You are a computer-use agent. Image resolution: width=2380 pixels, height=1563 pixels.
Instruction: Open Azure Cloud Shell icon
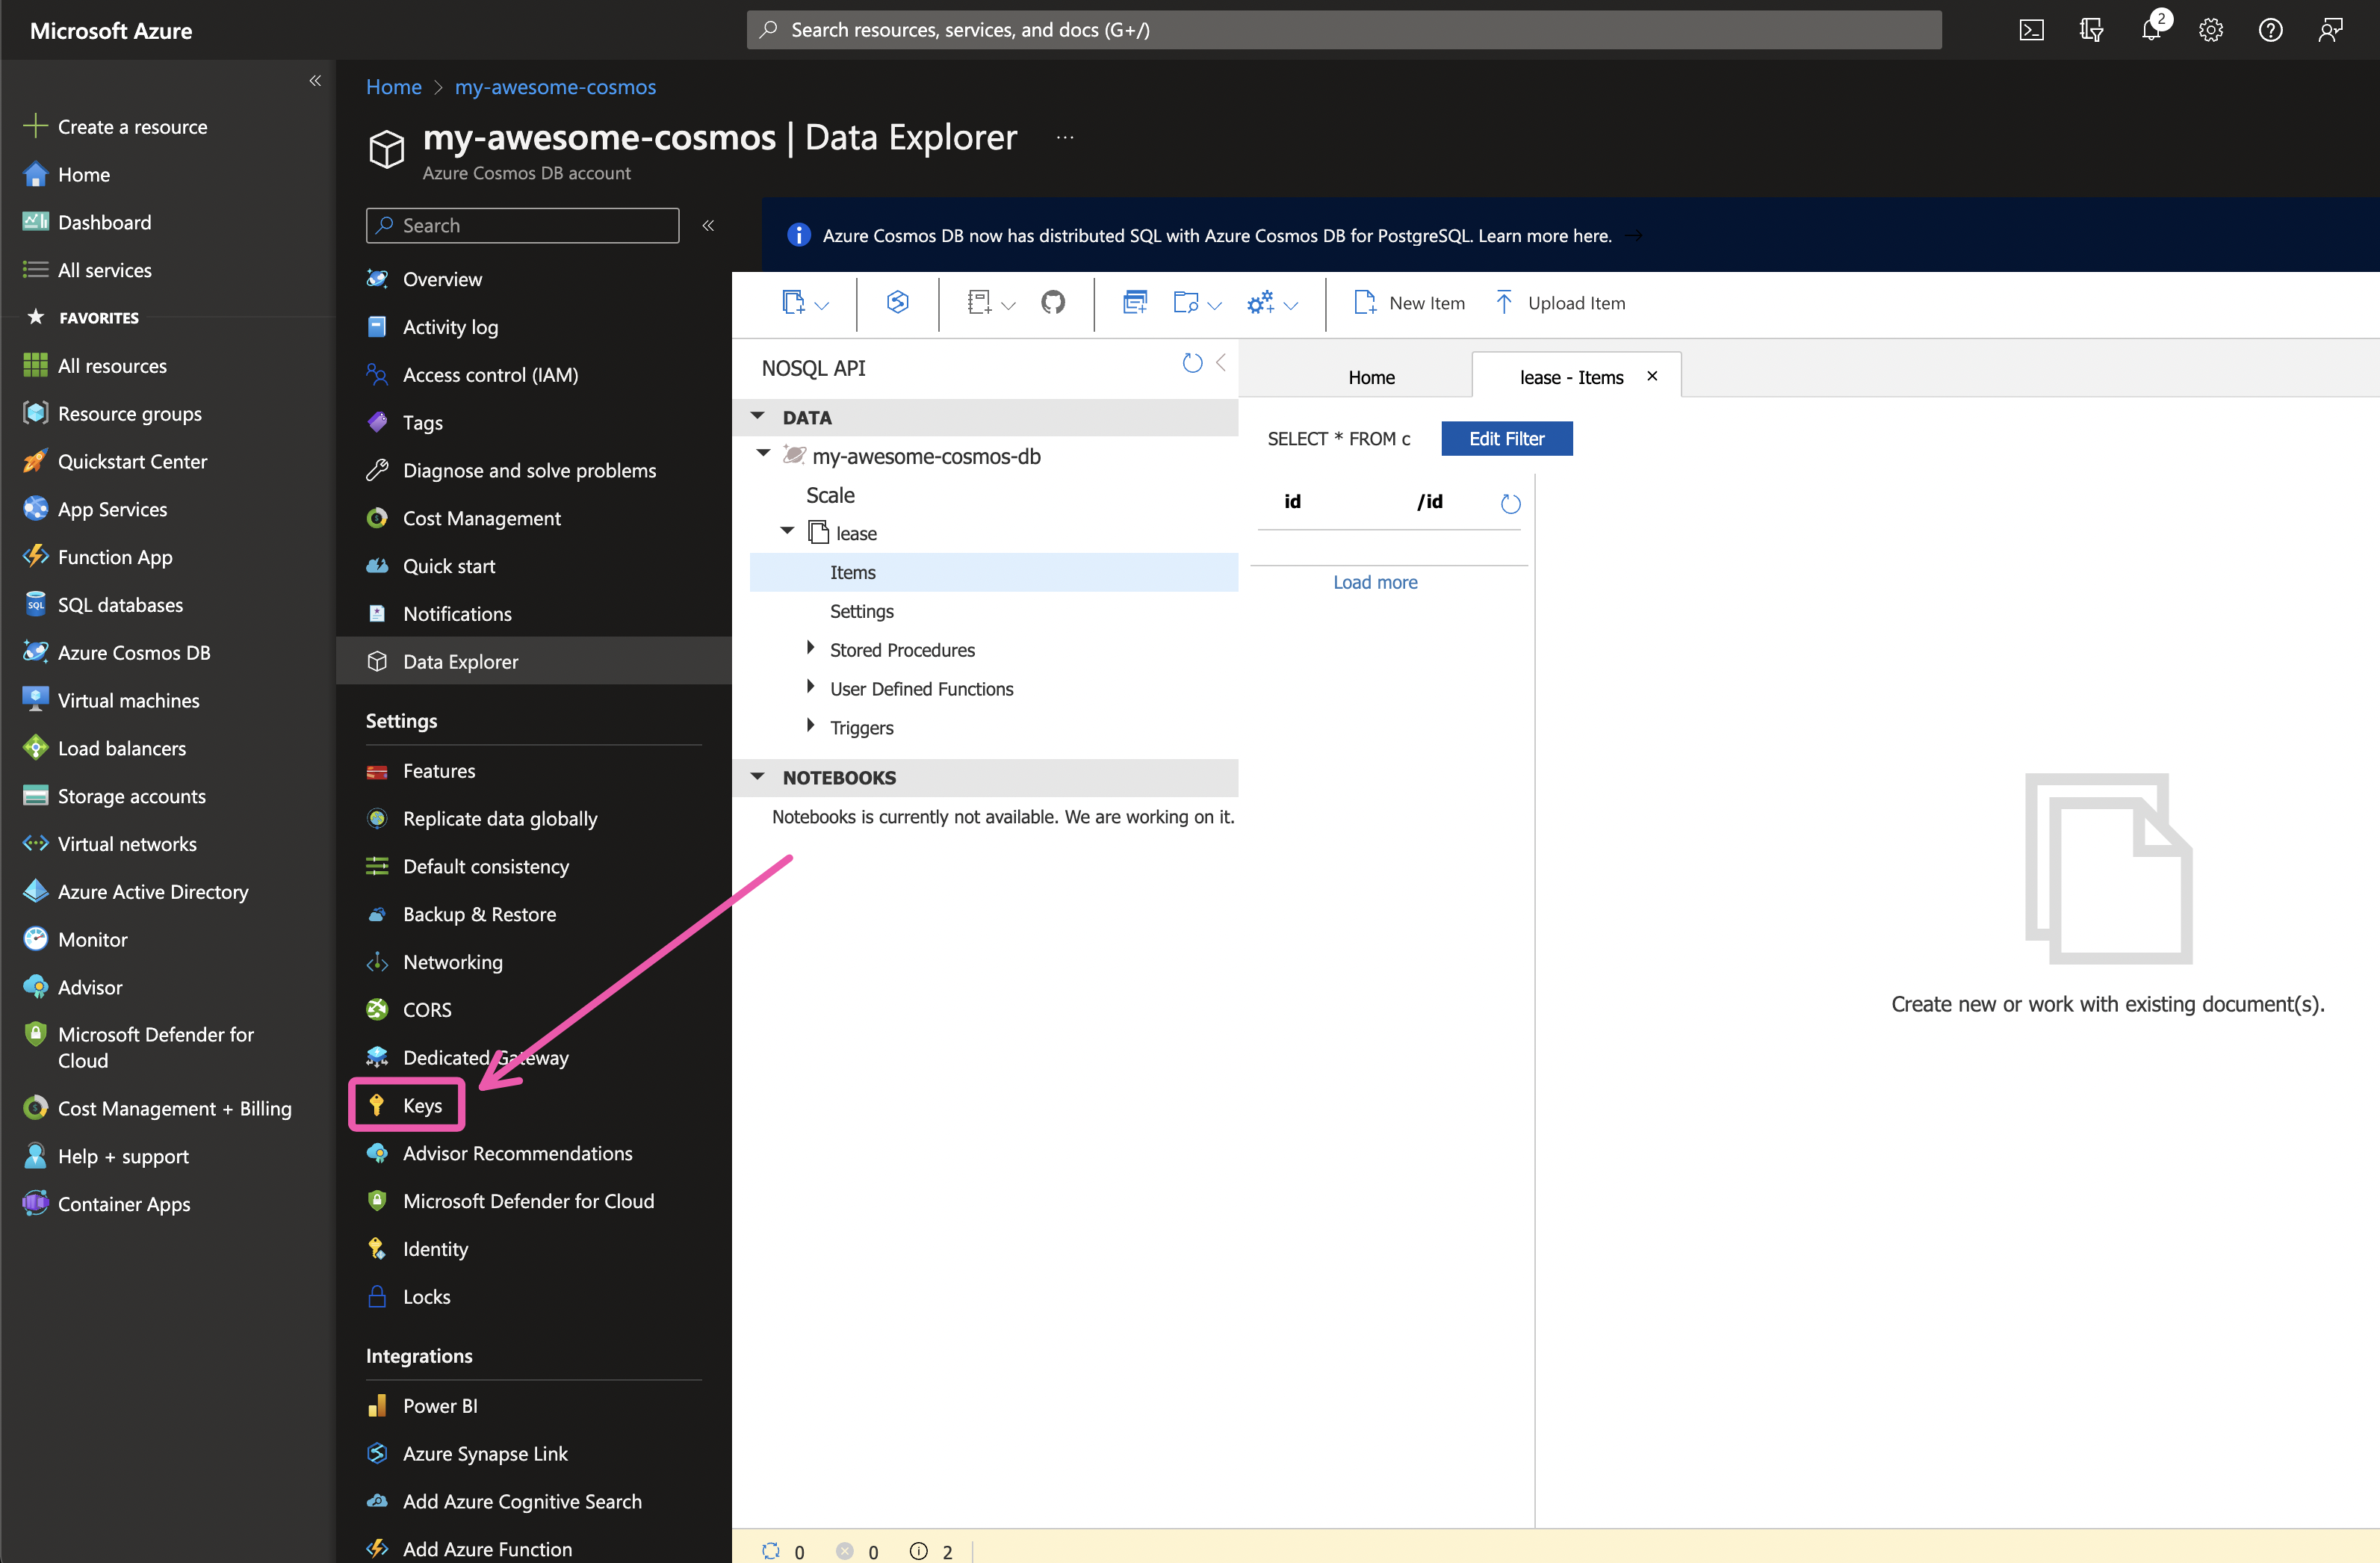click(x=2031, y=30)
